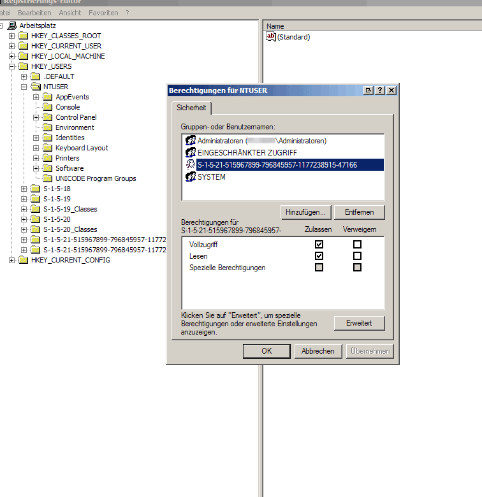Click the dialog help question mark icon
The height and width of the screenshot is (497, 482).
380,90
